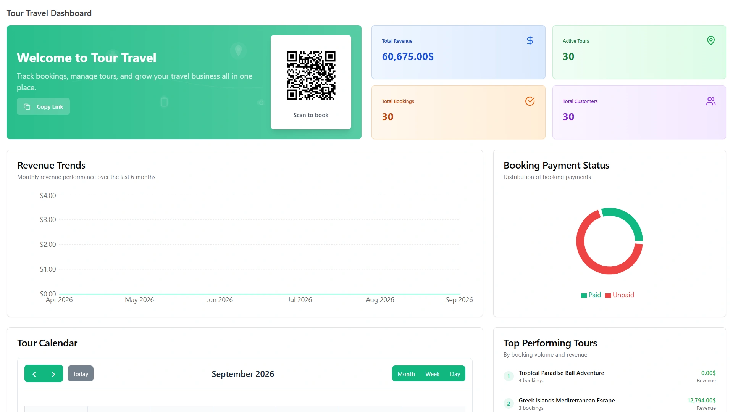Click the Total Customers label
This screenshot has height=412, width=733.
click(580, 101)
